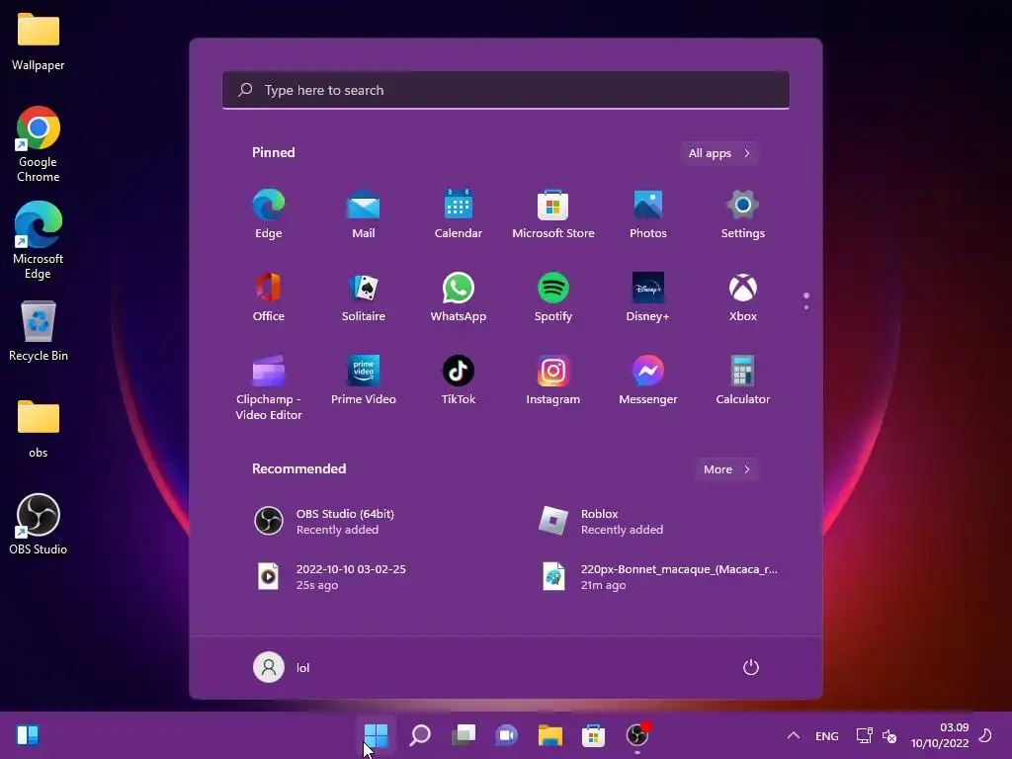
Task: Open the pinned TikTok app
Action: pos(459,380)
